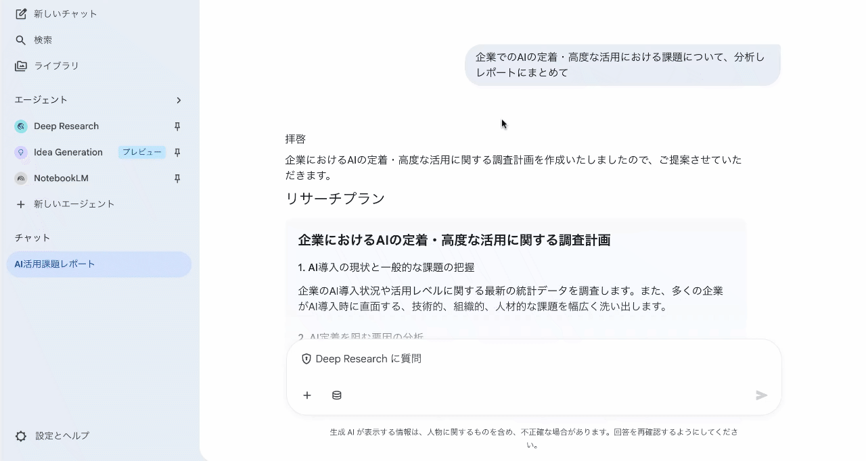Click the user message bubble about 企業でのAI
Viewport: 866px width, 461px height.
point(622,65)
